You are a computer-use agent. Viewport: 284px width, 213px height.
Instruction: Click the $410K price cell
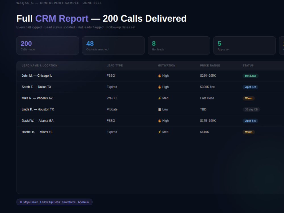204,132
